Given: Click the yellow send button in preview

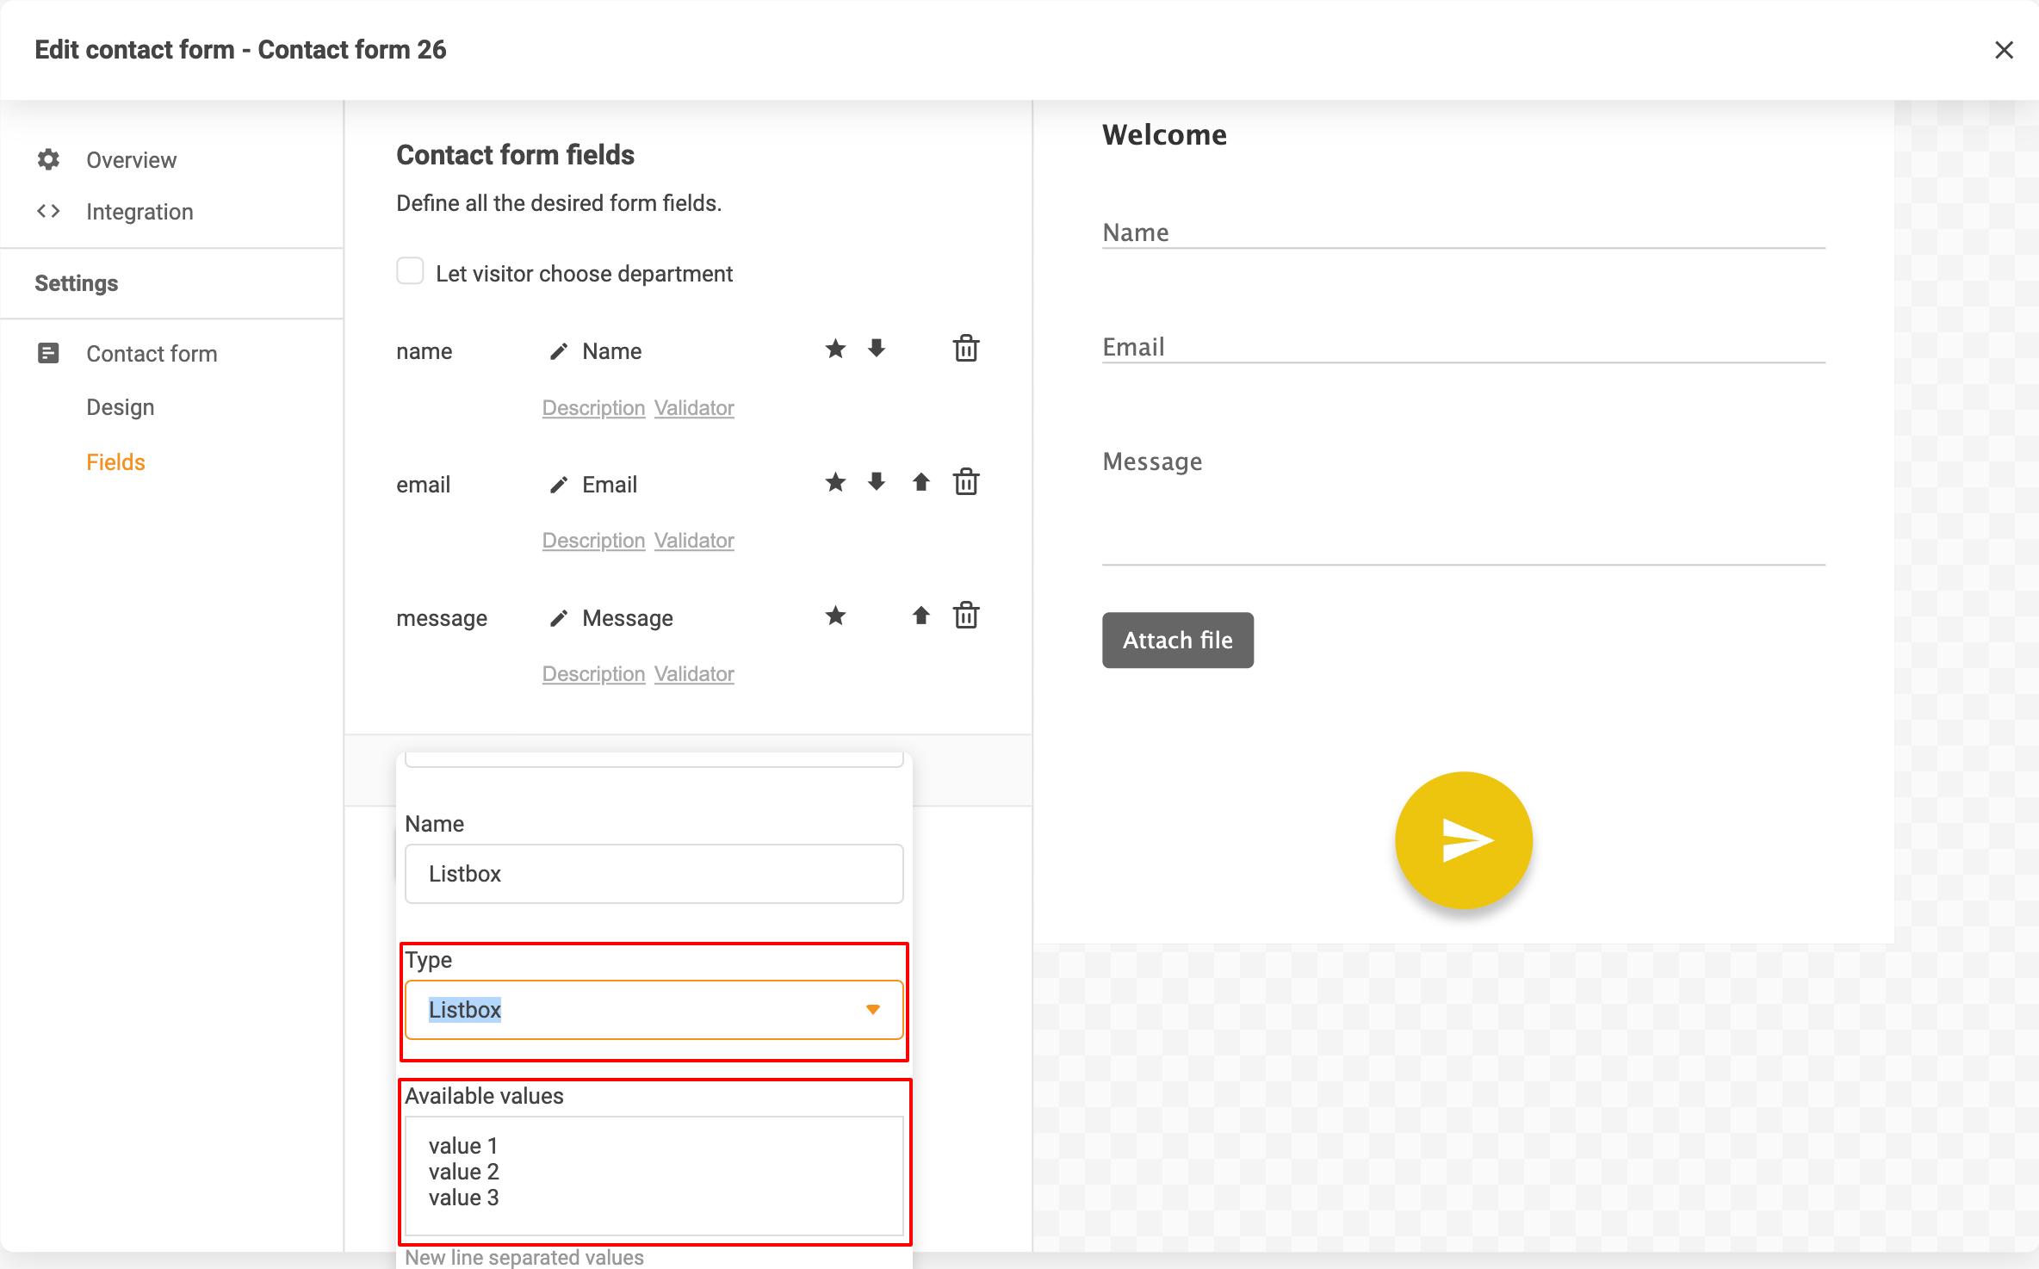Looking at the screenshot, I should click(1463, 839).
